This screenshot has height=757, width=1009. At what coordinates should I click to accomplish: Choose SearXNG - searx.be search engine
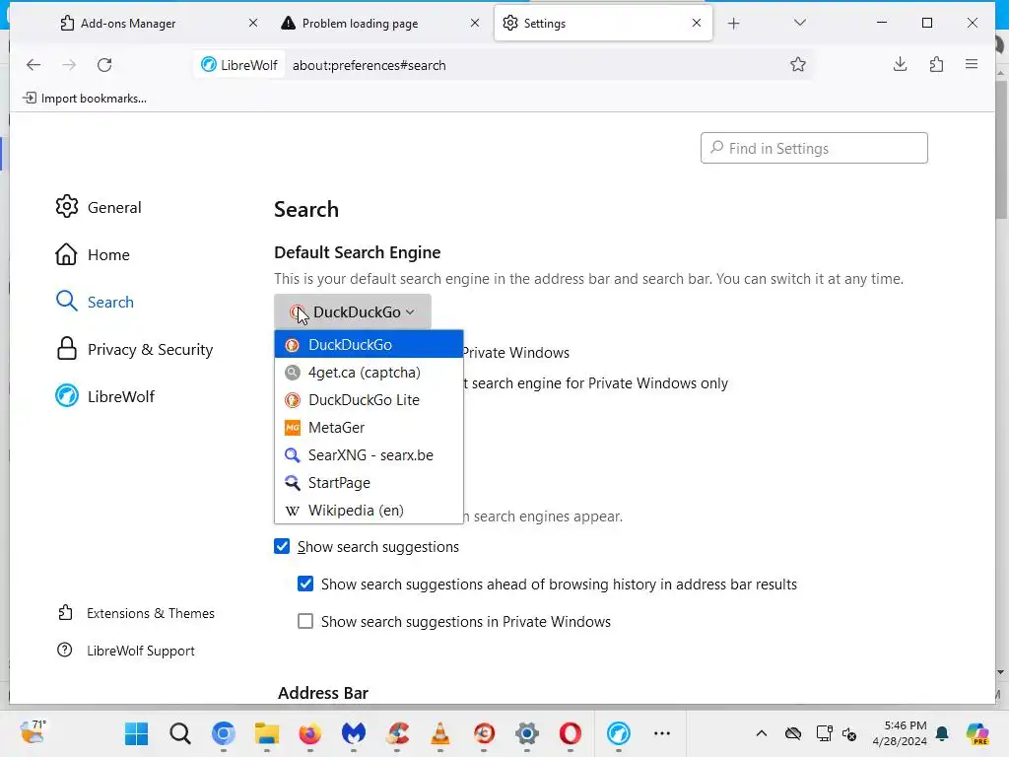369,455
